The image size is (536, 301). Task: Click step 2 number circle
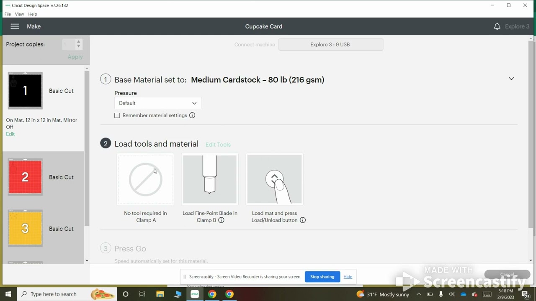(x=106, y=143)
